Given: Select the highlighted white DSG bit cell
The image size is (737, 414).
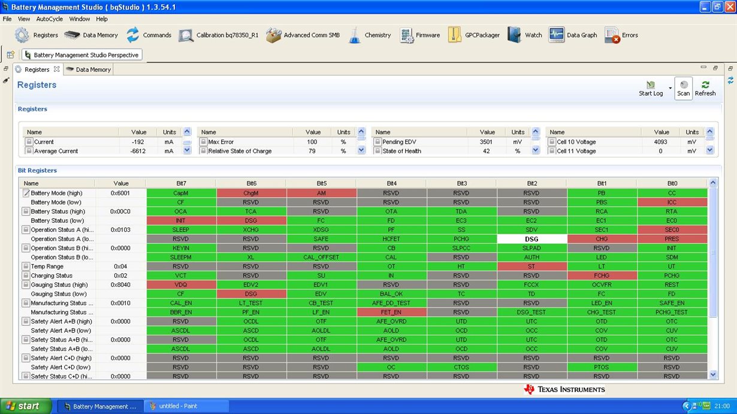Looking at the screenshot, I should [x=531, y=238].
